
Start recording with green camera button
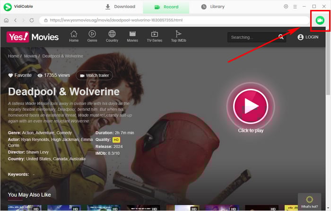pos(320,20)
